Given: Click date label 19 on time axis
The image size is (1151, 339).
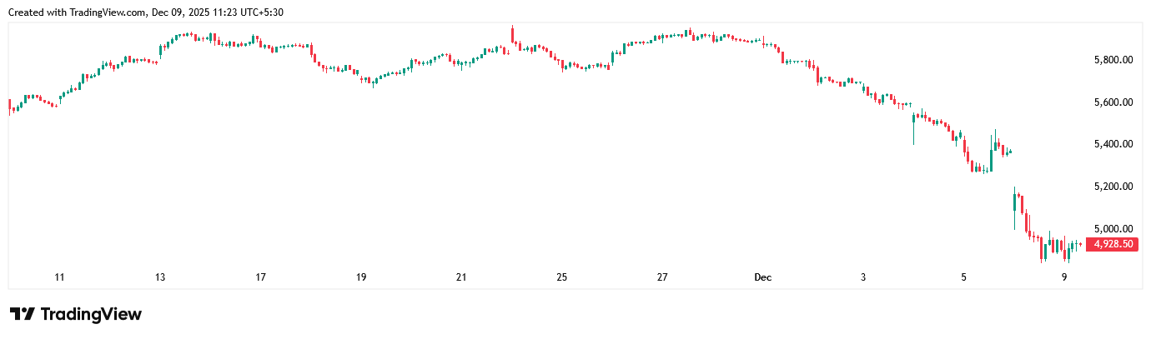Looking at the screenshot, I should point(361,277).
